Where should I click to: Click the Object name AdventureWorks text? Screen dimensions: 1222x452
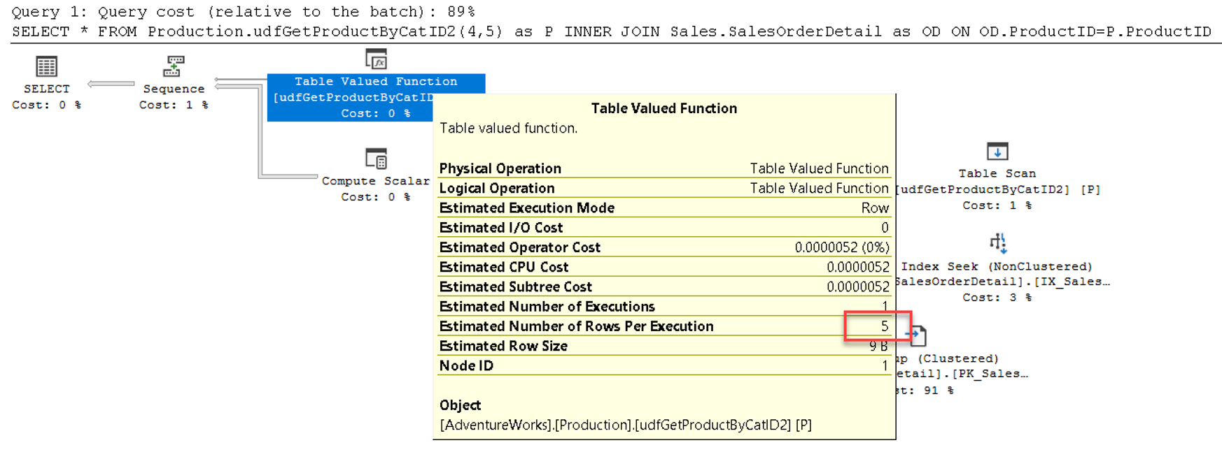625,425
